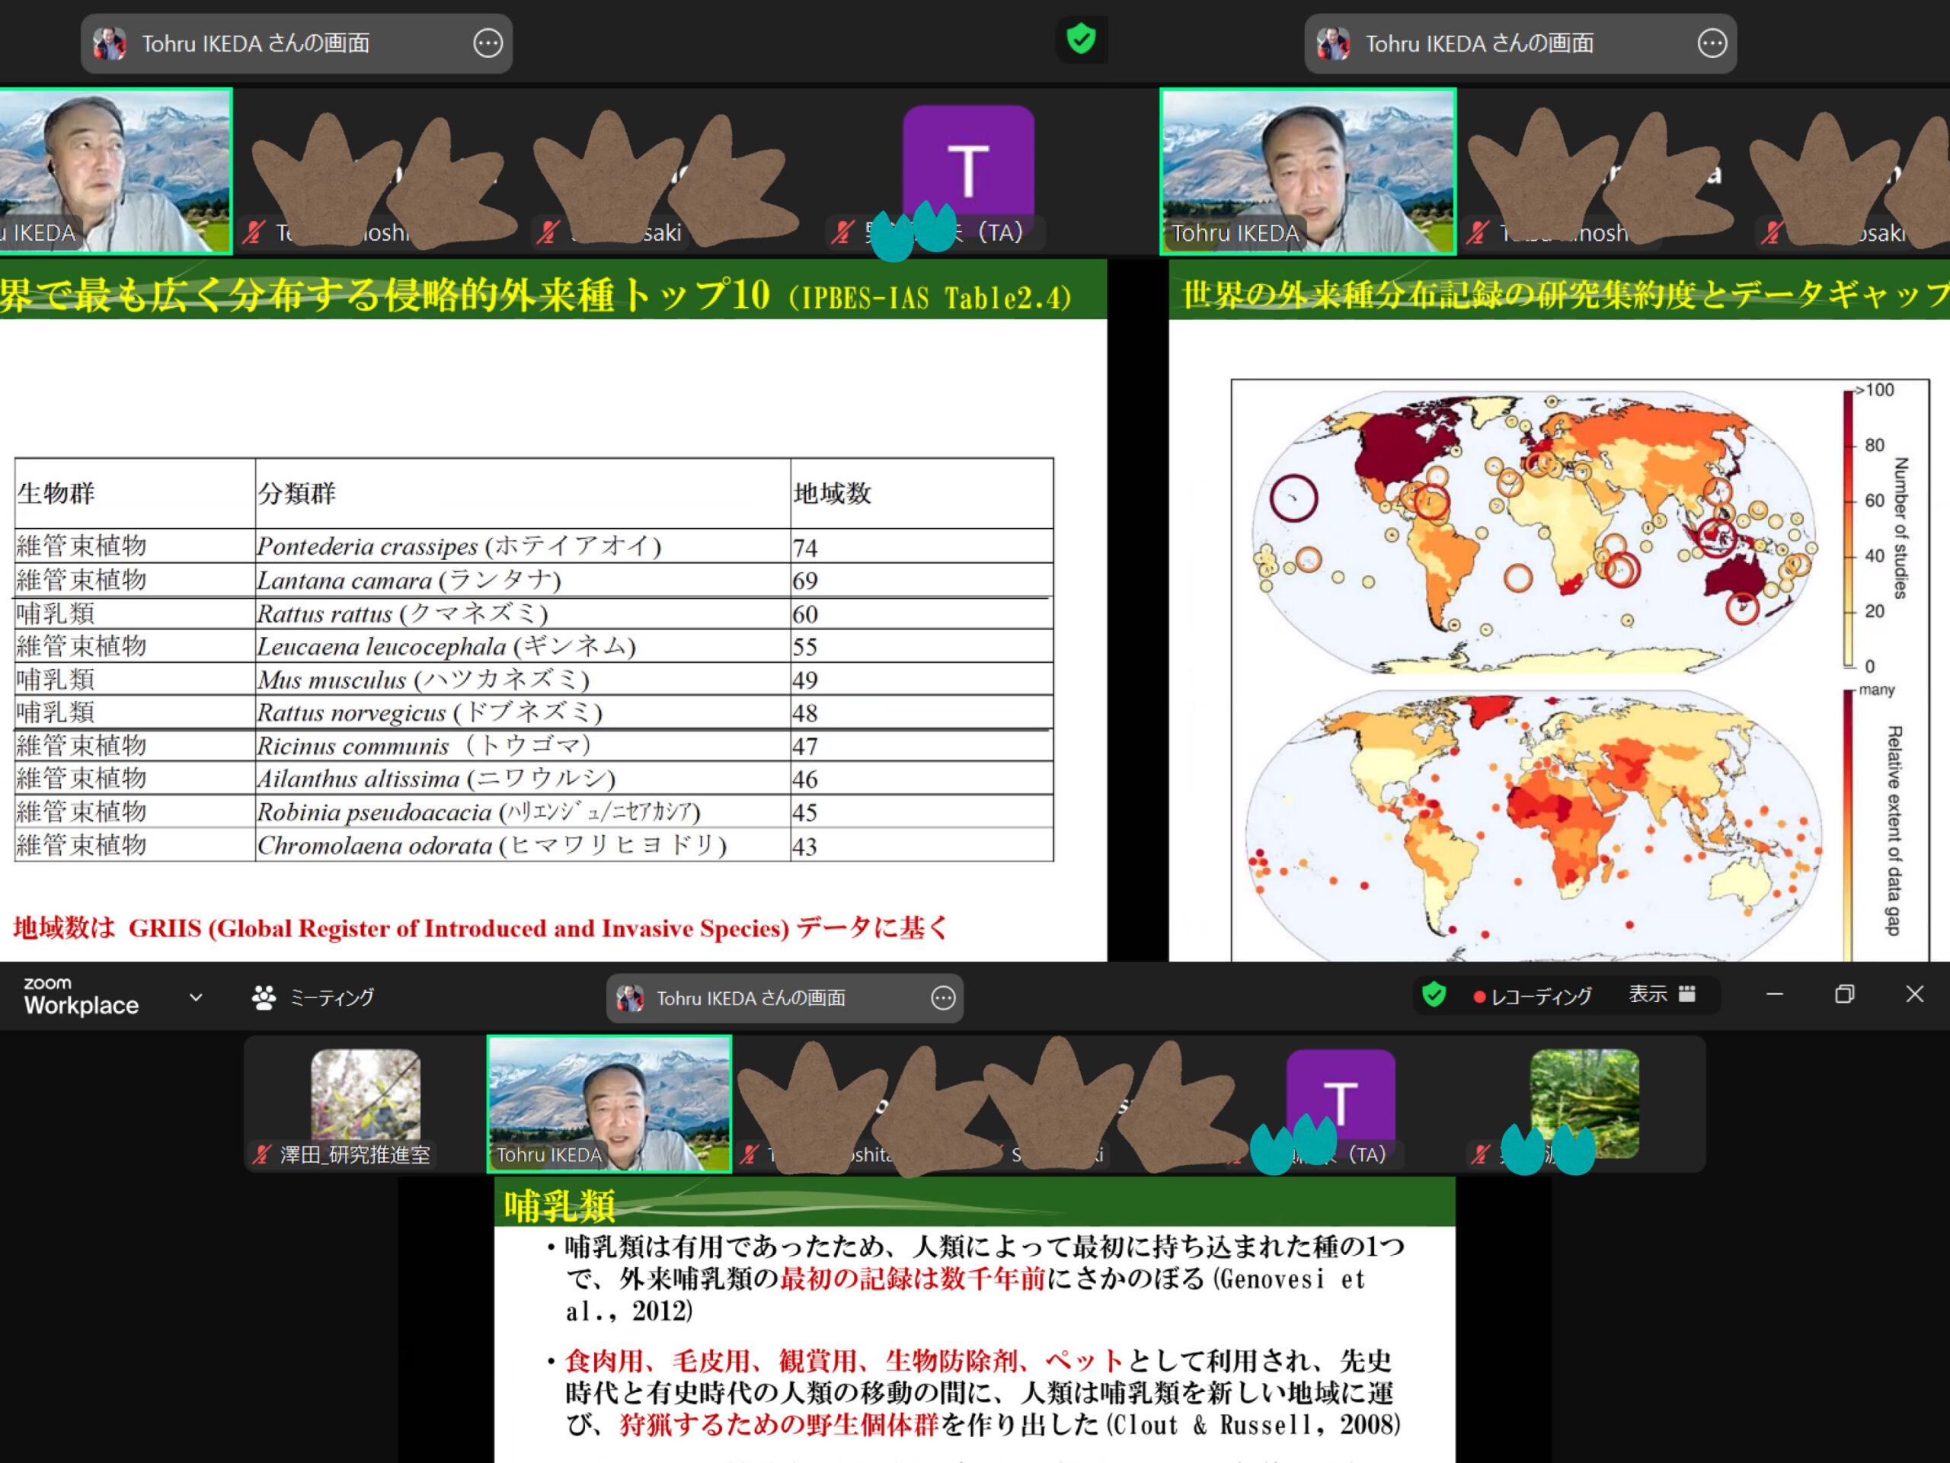Click 'Robinia pseudoacacia' table cell
Image resolution: width=1950 pixels, height=1463 pixels.
pos(522,812)
